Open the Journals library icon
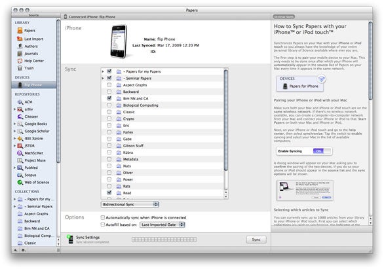 (20, 53)
